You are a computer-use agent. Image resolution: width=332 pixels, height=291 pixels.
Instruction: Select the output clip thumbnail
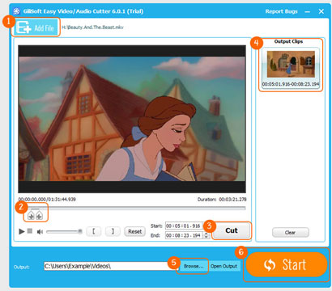291,64
